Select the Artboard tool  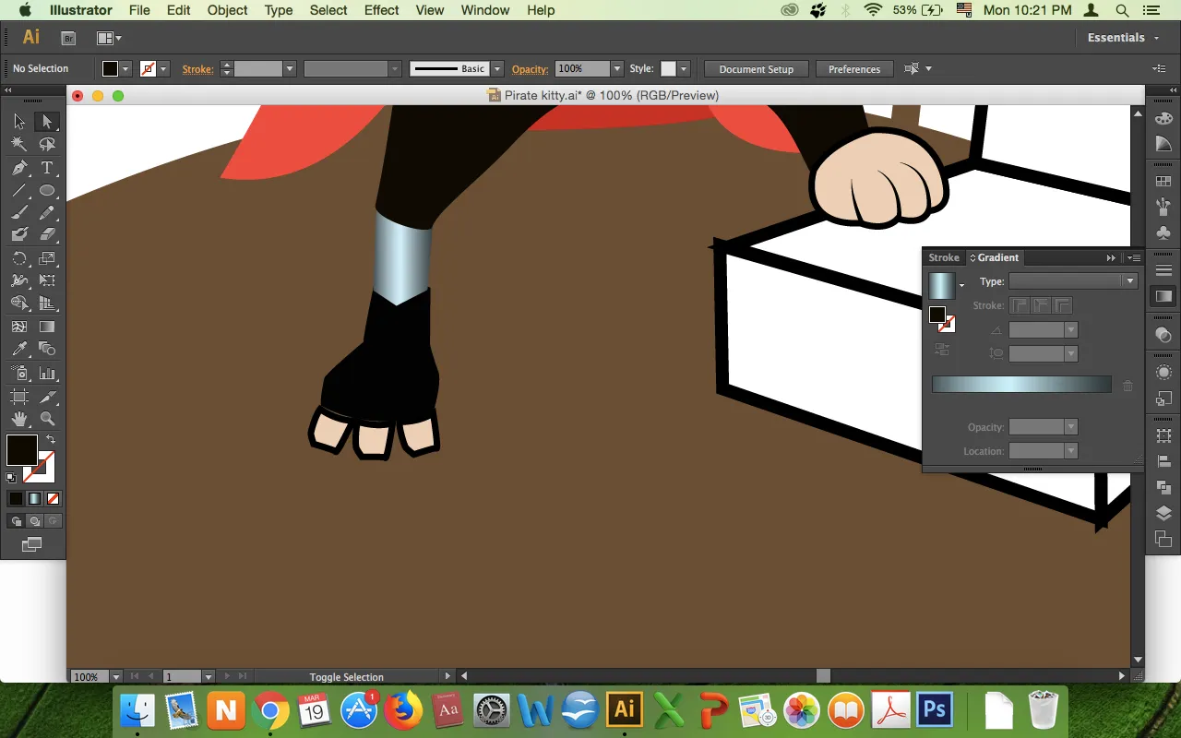pyautogui.click(x=19, y=397)
